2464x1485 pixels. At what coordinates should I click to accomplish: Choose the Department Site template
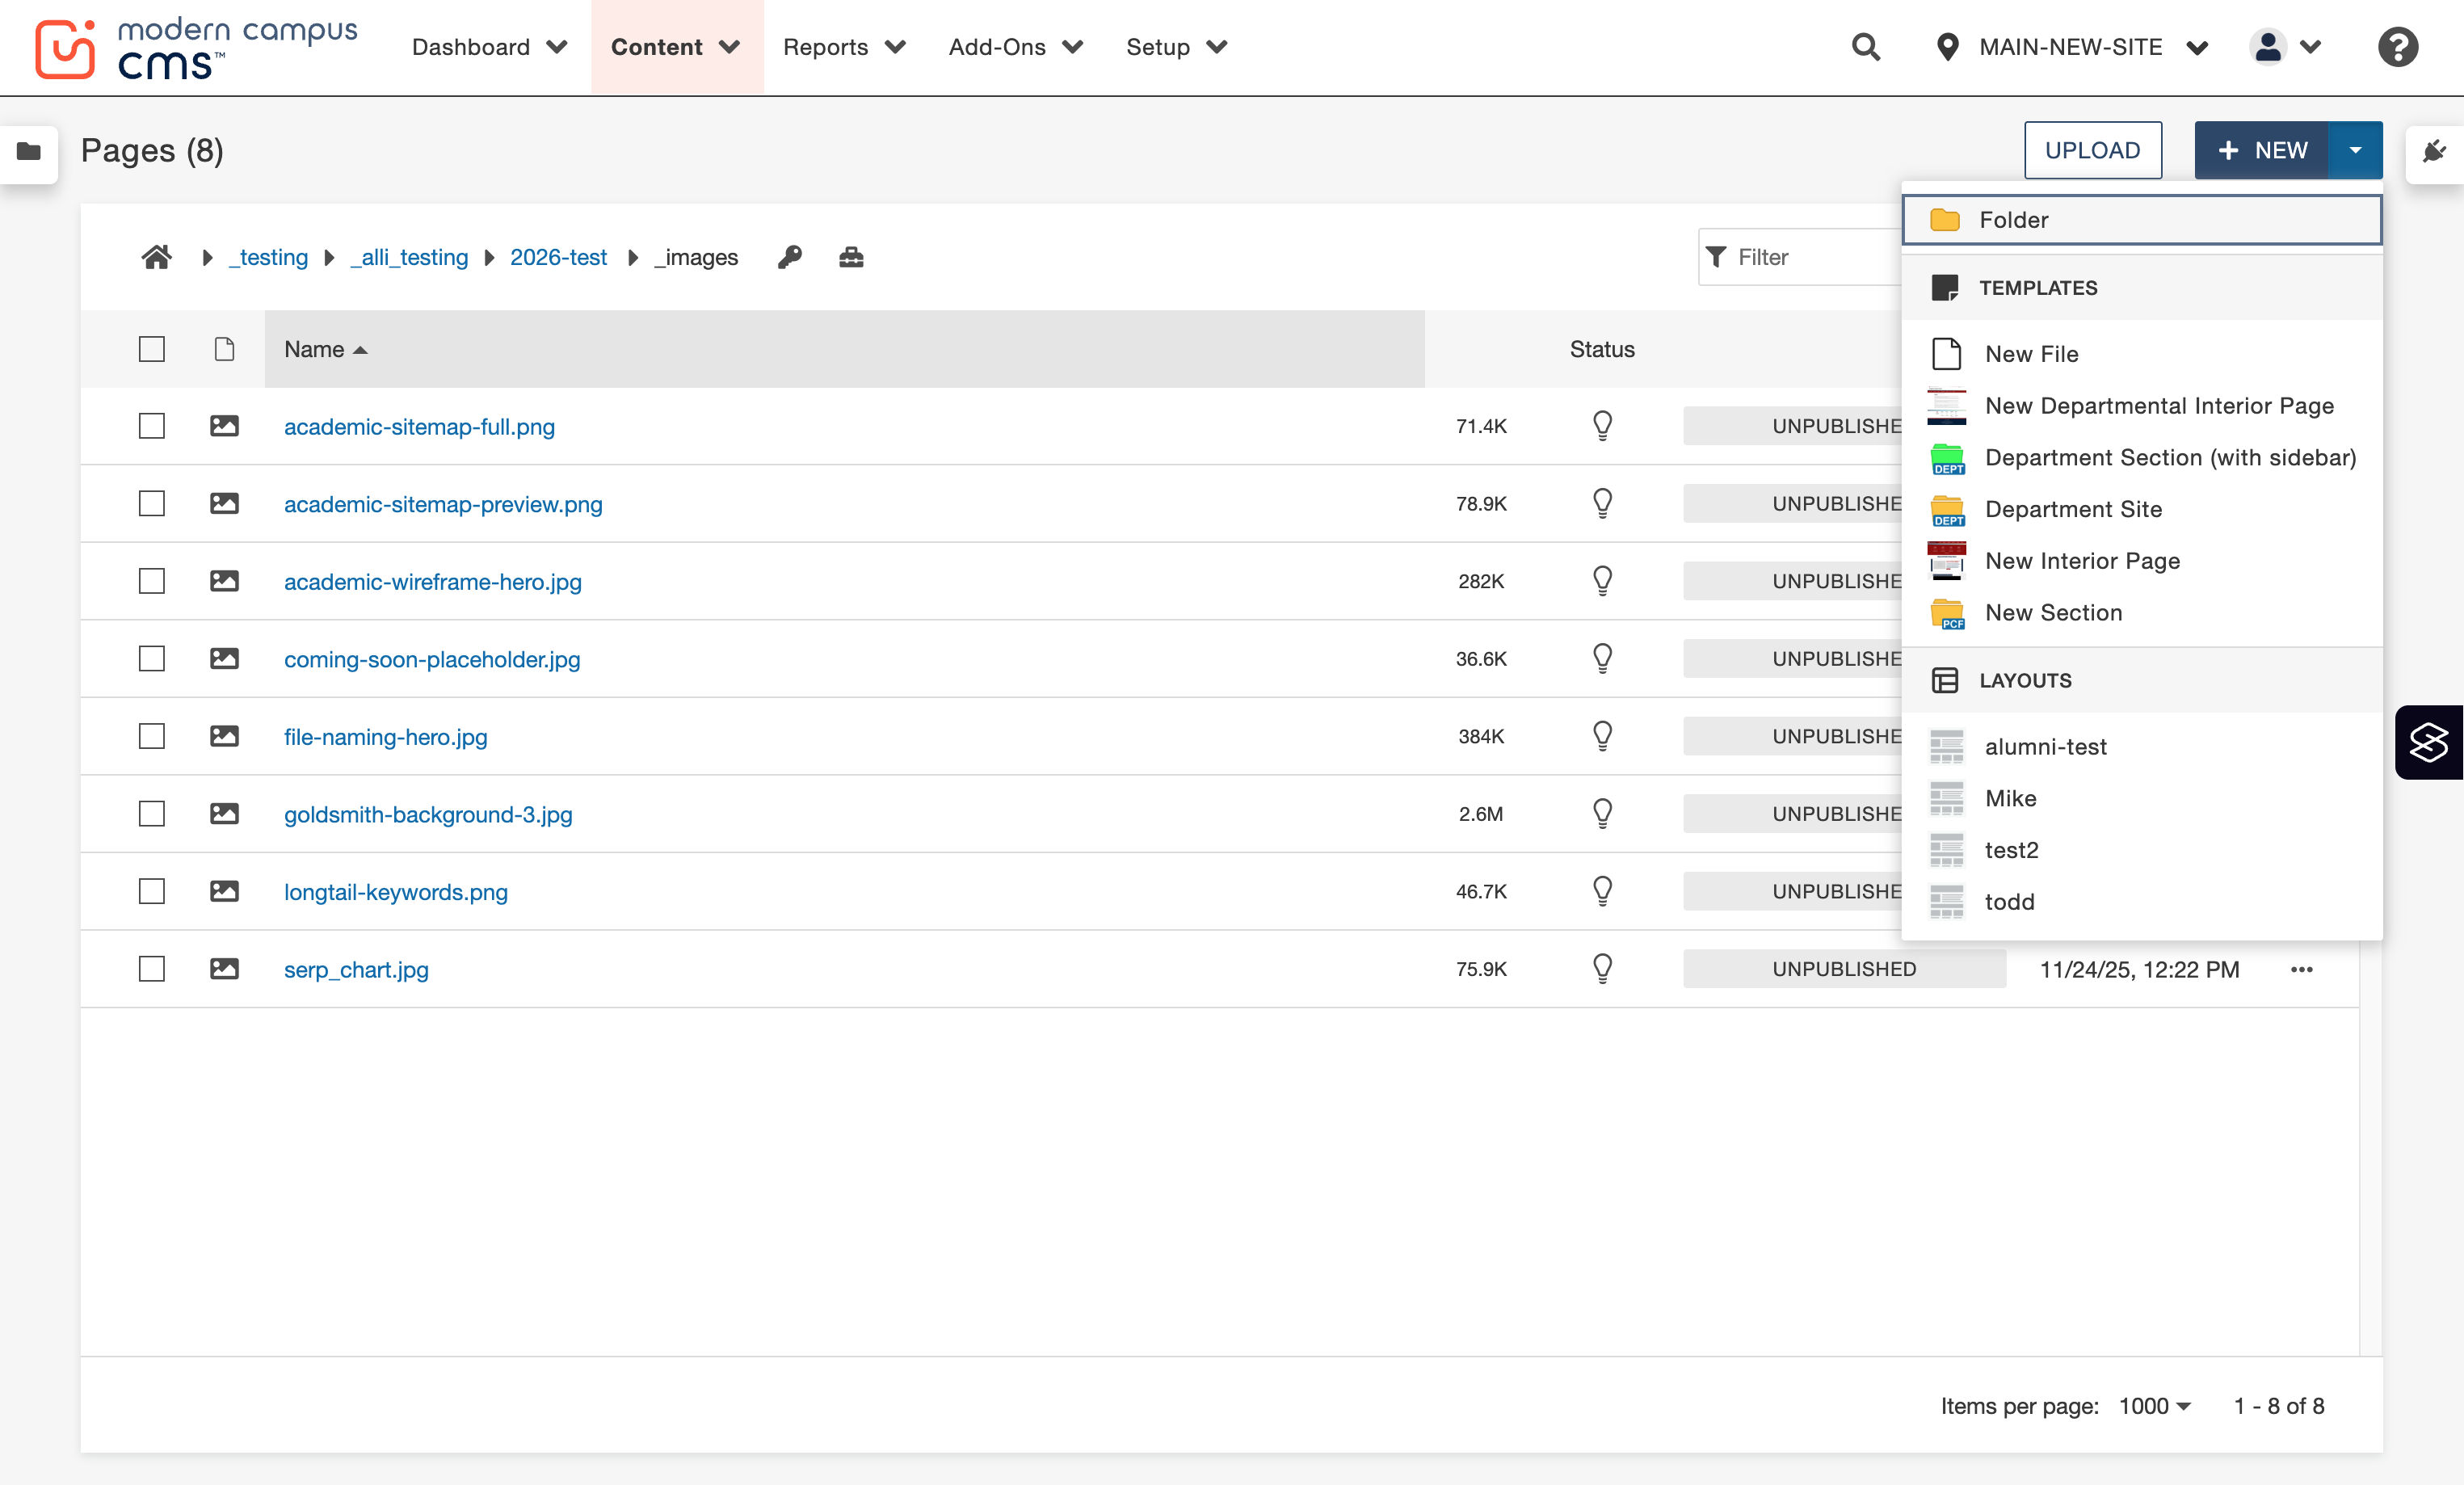[x=2142, y=509]
